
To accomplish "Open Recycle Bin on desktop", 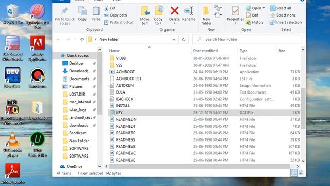I will (x=12, y=14).
